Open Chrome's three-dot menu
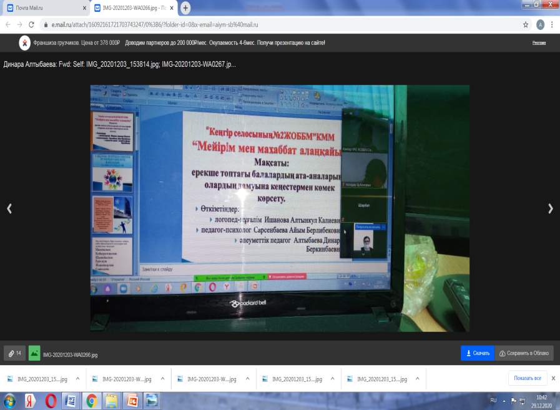560x410 pixels. pyautogui.click(x=553, y=24)
